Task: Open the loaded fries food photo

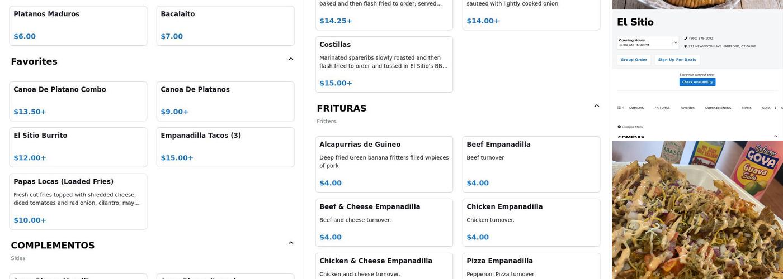Action: 697,210
